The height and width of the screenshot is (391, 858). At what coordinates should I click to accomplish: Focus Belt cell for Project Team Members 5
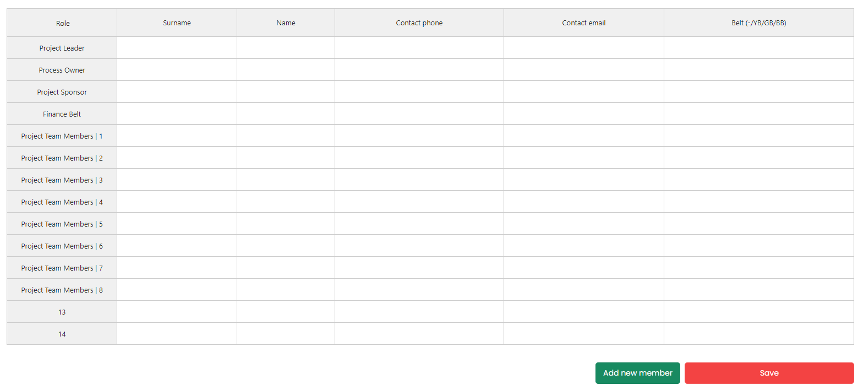point(759,224)
